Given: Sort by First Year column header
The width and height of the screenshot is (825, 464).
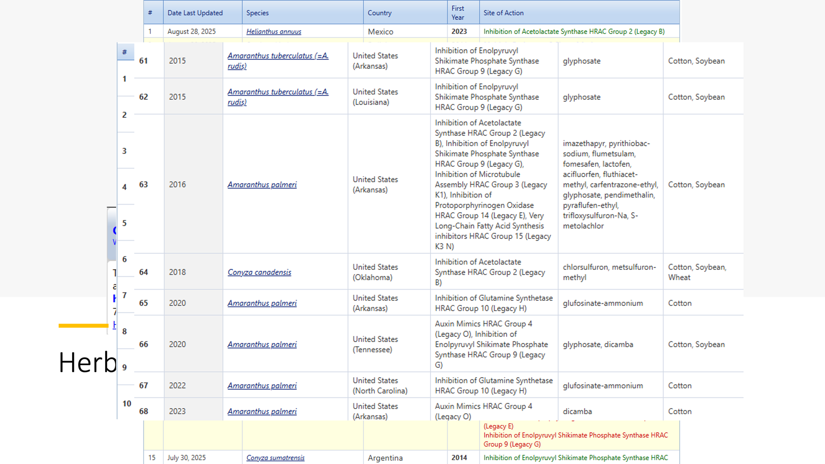Looking at the screenshot, I should pyautogui.click(x=458, y=13).
